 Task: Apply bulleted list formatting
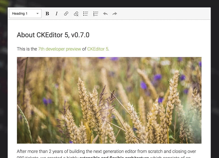pos(86,14)
